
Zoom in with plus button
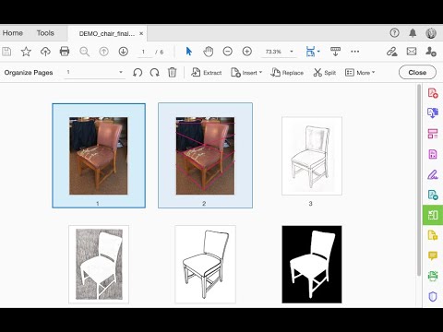coord(247,52)
